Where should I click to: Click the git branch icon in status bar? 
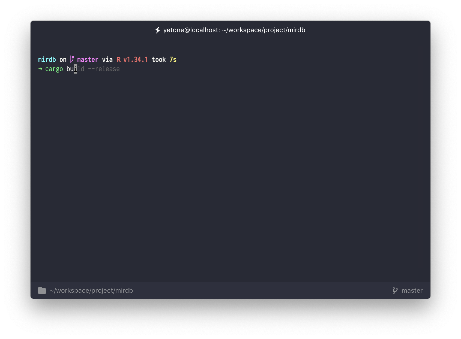[x=395, y=290]
